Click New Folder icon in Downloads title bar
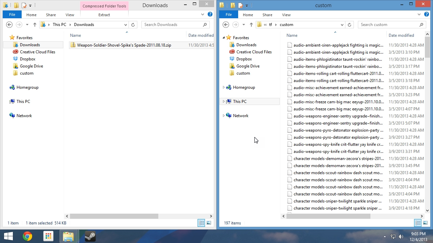 (x=16, y=5)
